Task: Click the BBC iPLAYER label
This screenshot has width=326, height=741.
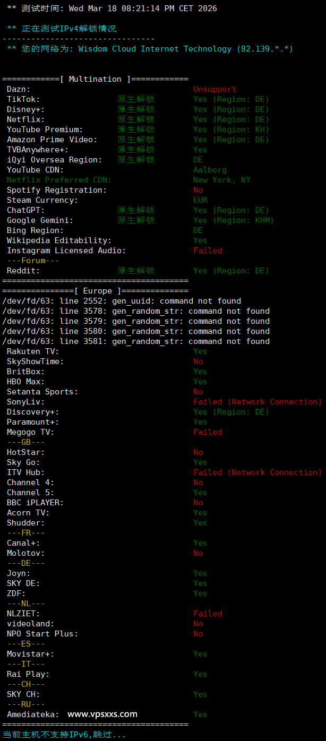Action: coord(35,503)
